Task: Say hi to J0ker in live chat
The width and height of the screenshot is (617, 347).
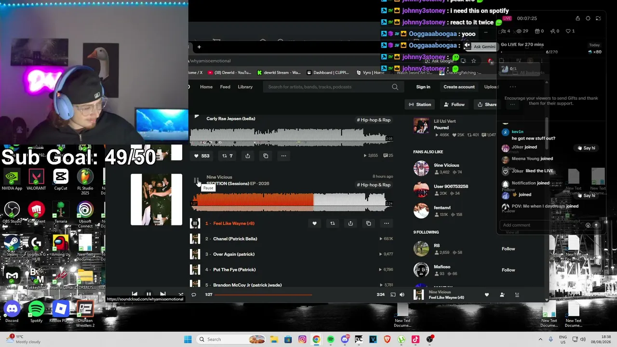Action: pos(586,148)
